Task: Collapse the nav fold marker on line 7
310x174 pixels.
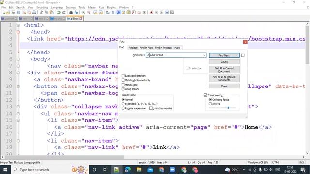Action: [18, 66]
